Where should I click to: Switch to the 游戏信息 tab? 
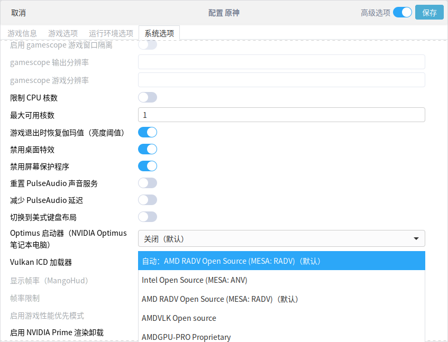pyautogui.click(x=22, y=33)
